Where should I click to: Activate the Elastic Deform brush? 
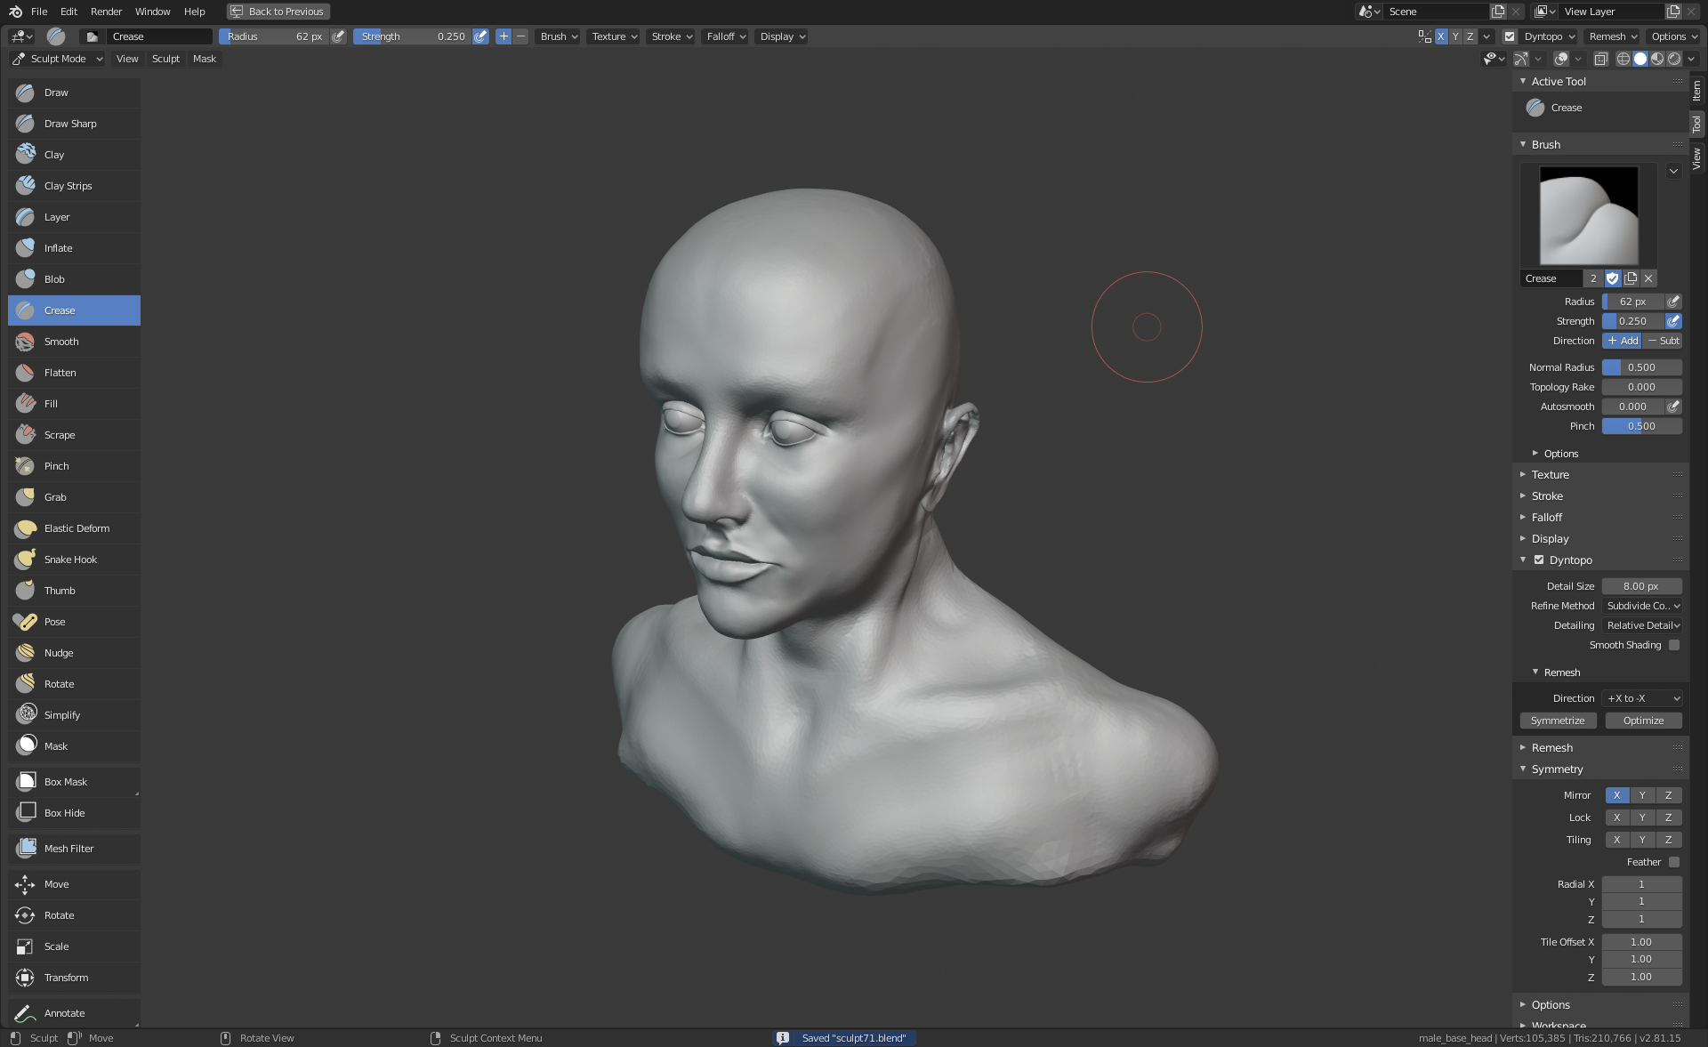77,528
